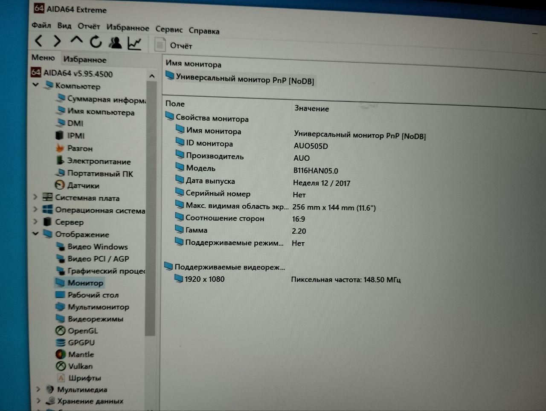Viewport: 546px width, 411px height.
Task: Open the Сервис menu
Action: pos(169,29)
